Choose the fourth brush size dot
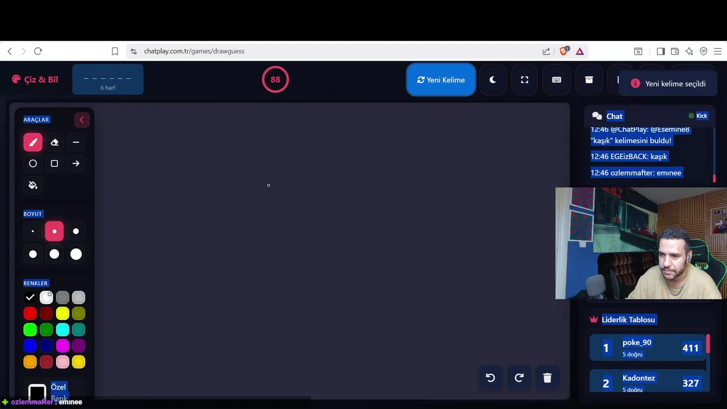Screen dimensions: 727x409 click(33, 254)
